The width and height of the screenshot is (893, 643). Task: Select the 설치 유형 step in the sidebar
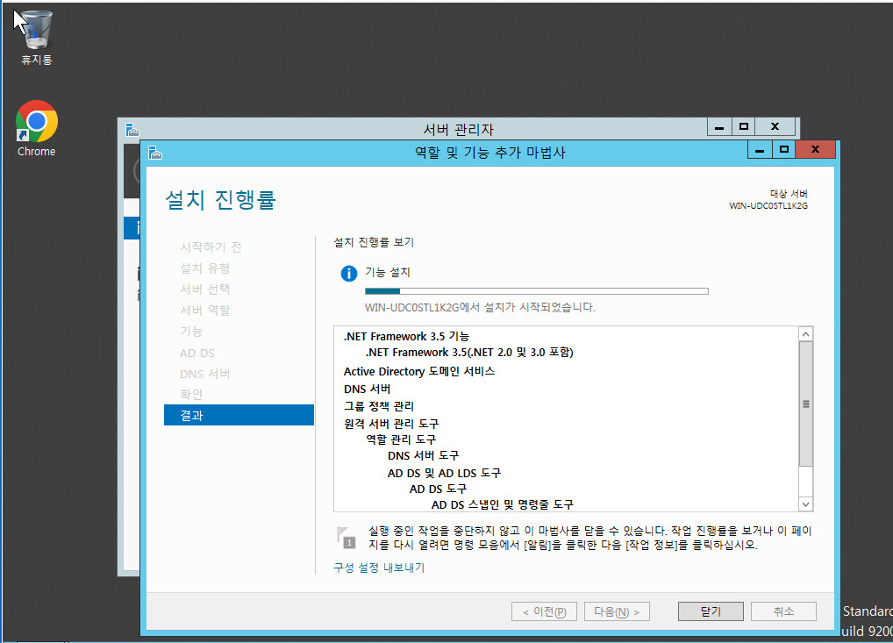(205, 268)
